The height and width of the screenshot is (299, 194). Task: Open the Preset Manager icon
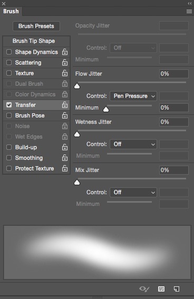[161, 289]
